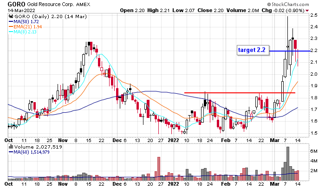Click the blue target line at 2.2
The width and height of the screenshot is (325, 188).
click(290, 51)
